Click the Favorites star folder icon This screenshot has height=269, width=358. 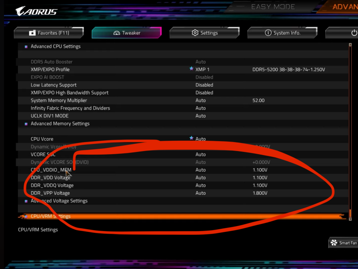click(32, 33)
